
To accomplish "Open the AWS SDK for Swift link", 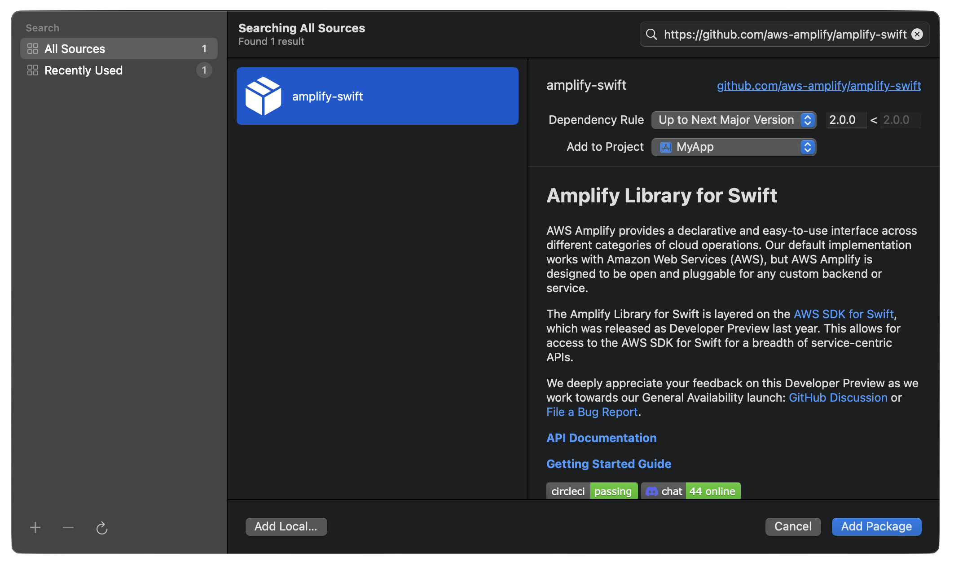I will point(844,314).
